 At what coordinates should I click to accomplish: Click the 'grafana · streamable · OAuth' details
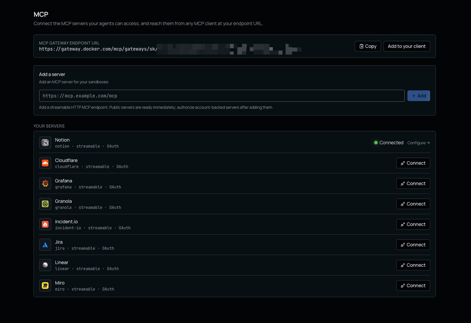(88, 187)
